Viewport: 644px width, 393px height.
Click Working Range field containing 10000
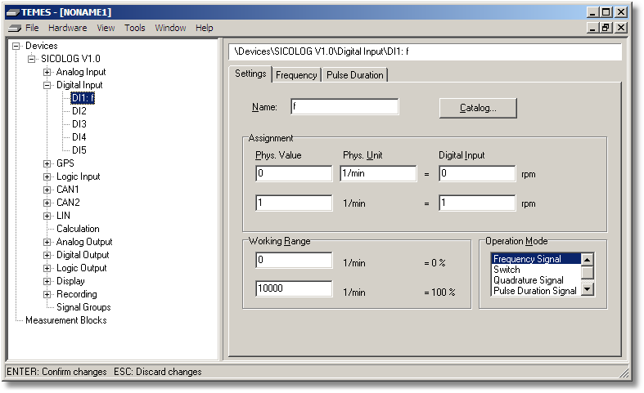tap(294, 288)
